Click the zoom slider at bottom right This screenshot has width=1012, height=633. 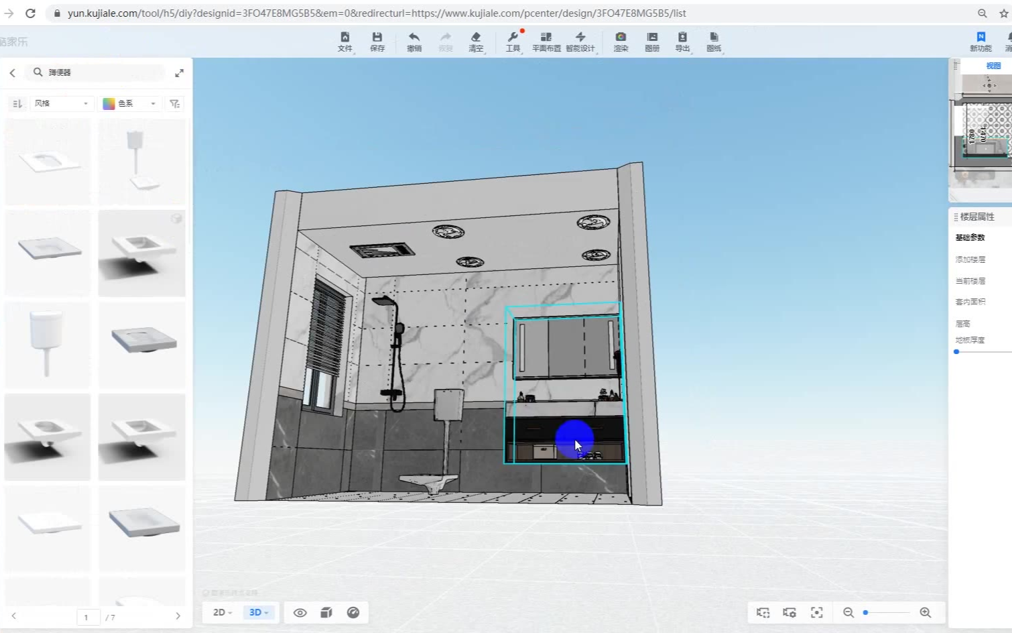(x=886, y=613)
